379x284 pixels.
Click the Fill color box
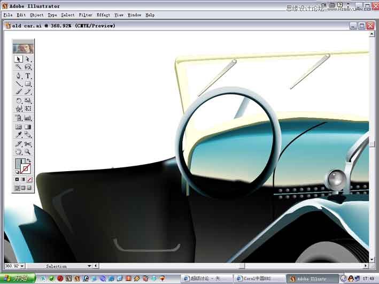coord(19,163)
